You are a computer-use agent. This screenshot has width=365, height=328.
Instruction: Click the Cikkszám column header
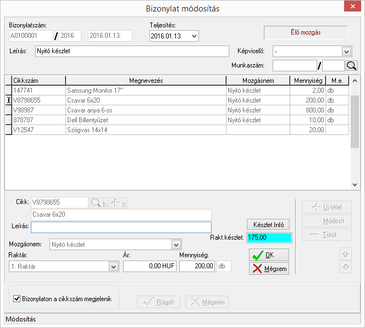(x=38, y=81)
